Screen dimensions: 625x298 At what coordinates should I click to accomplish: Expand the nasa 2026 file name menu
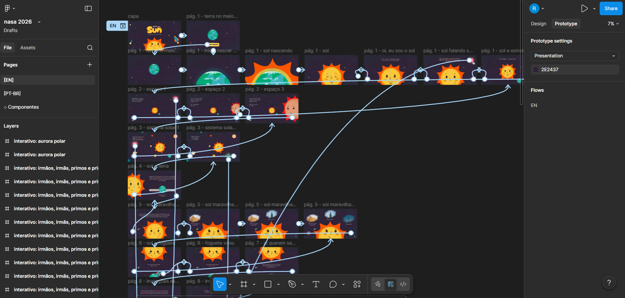[x=39, y=22]
